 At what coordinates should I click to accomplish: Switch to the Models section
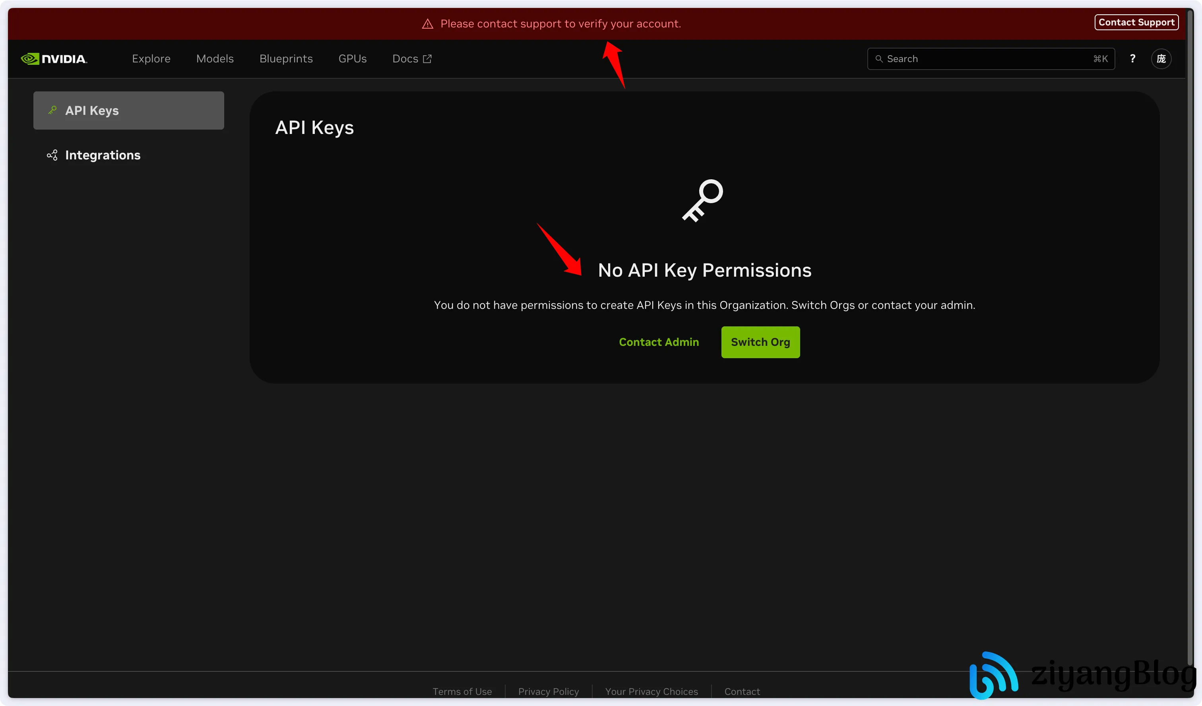pos(215,58)
